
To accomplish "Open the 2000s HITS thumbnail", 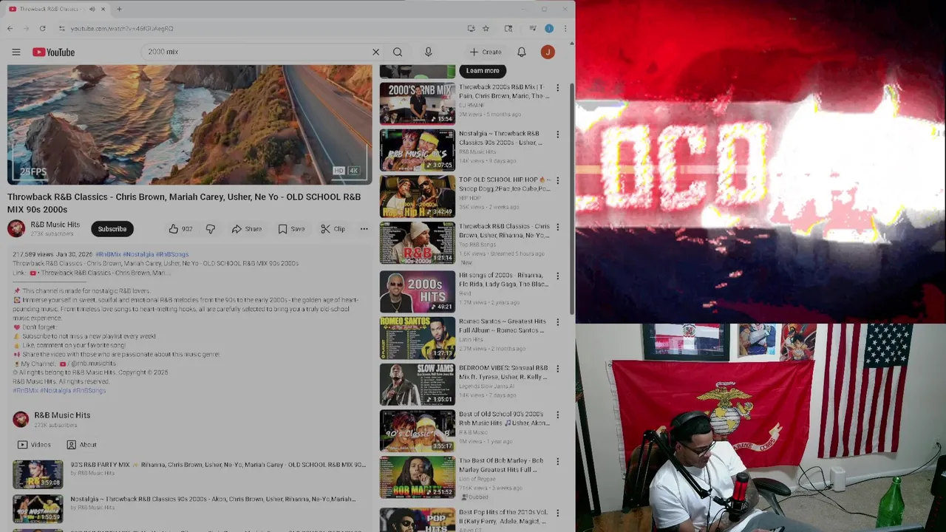I will click(x=418, y=292).
